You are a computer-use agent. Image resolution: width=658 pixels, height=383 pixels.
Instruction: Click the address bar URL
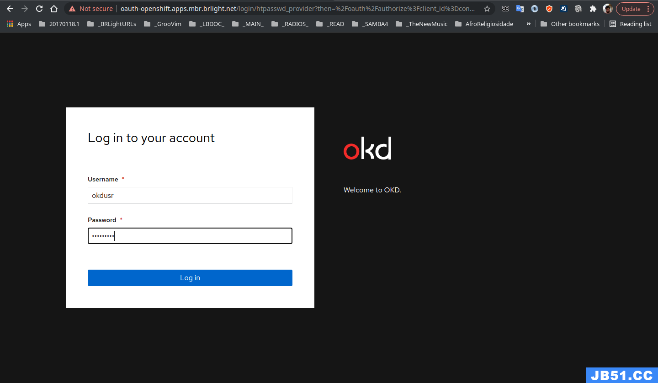(x=297, y=9)
